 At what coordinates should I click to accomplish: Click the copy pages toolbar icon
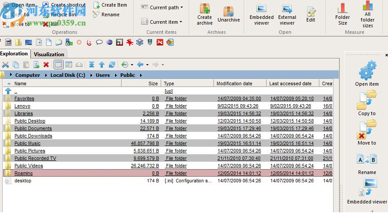click(16, 65)
